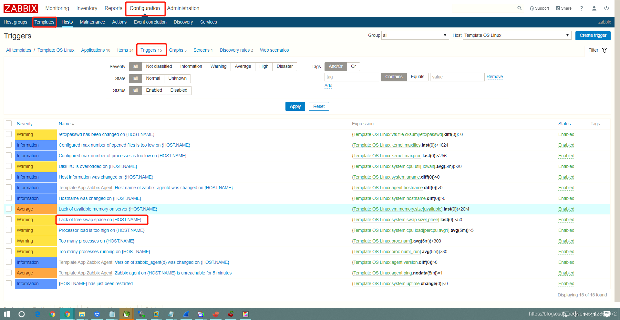Check the Too many processes running trigger
This screenshot has width=620, height=320.
point(9,251)
